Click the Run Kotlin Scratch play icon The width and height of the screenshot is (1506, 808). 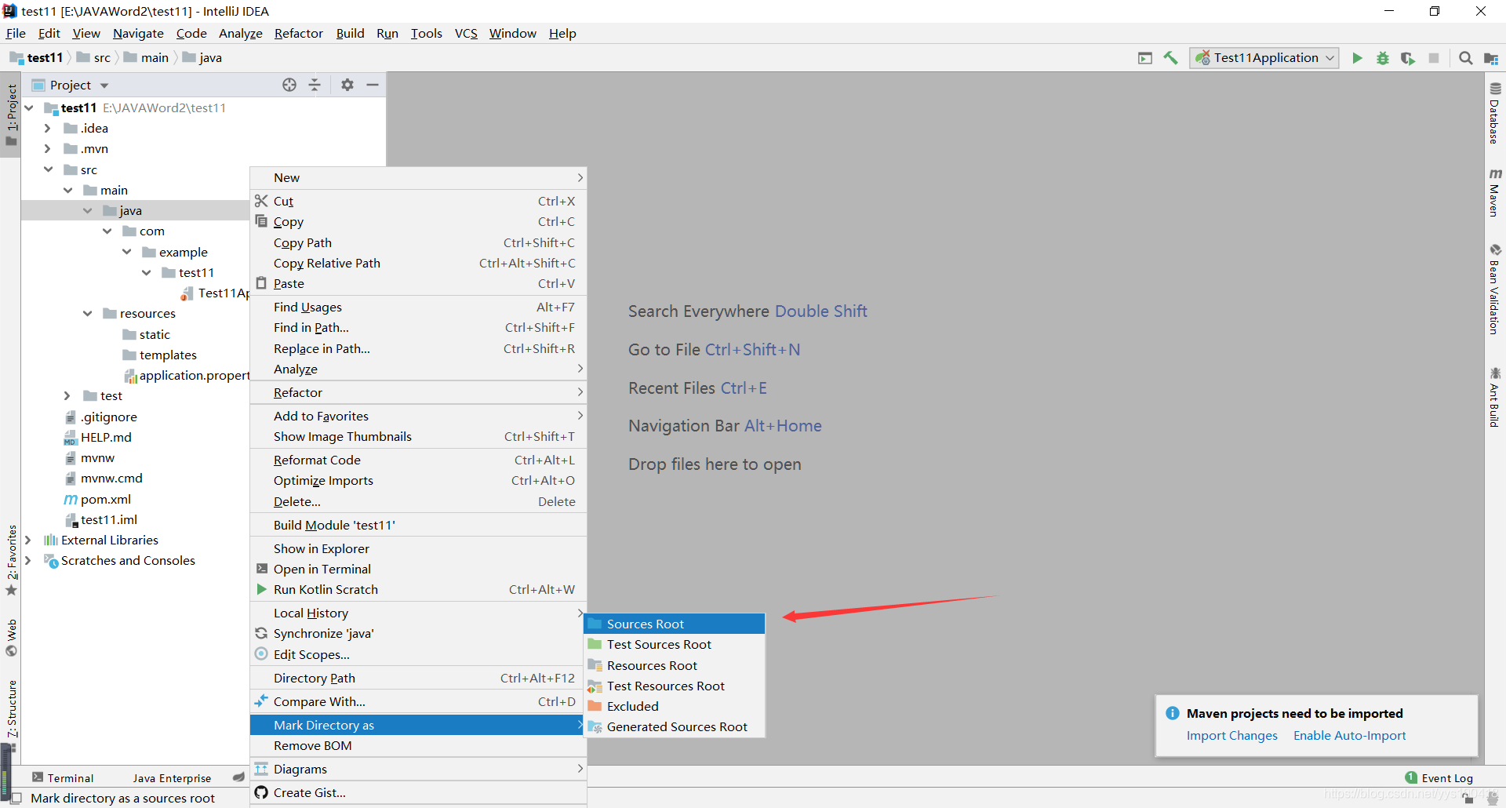[261, 589]
